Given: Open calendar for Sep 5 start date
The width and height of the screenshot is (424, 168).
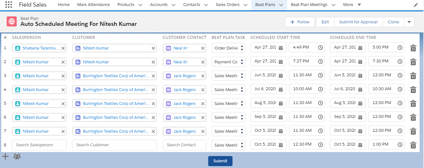Looking at the screenshot, I should pyautogui.click(x=281, y=117).
